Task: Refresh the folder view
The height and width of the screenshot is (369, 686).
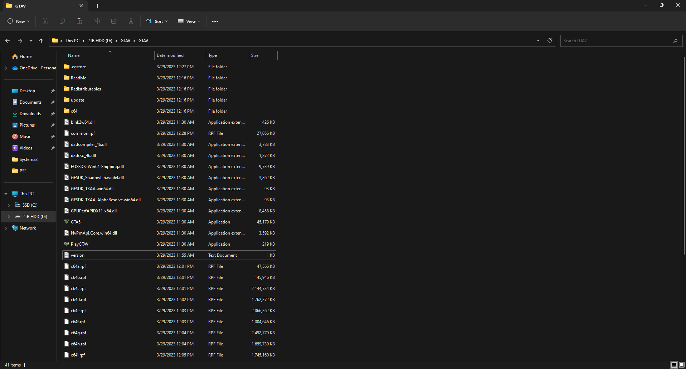Action: [x=550, y=40]
